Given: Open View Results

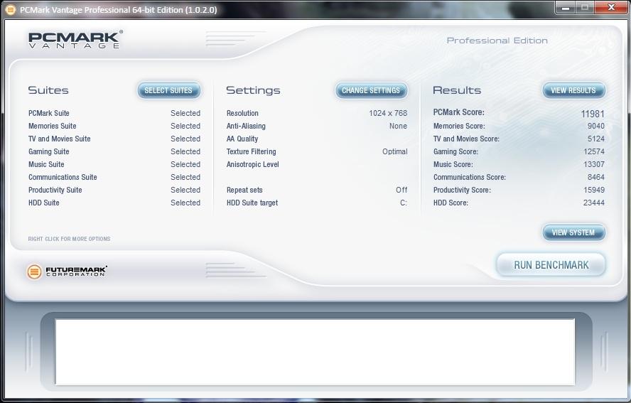Looking at the screenshot, I should coord(573,90).
